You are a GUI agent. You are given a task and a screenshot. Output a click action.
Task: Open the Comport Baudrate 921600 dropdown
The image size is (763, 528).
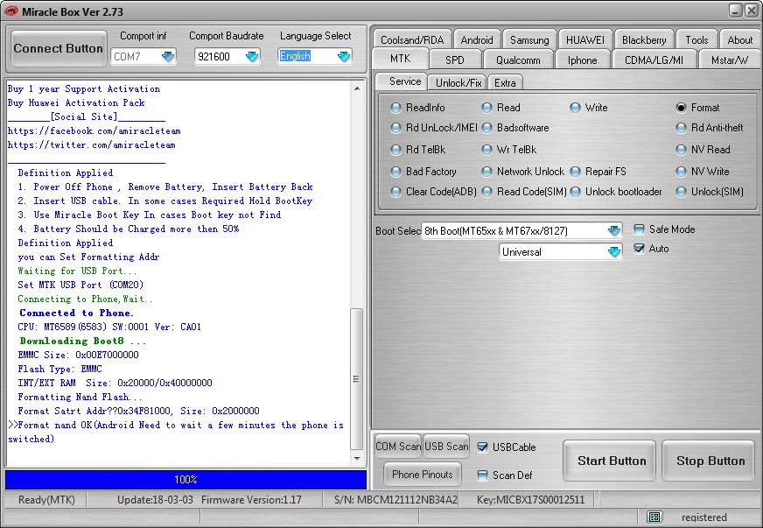point(252,57)
